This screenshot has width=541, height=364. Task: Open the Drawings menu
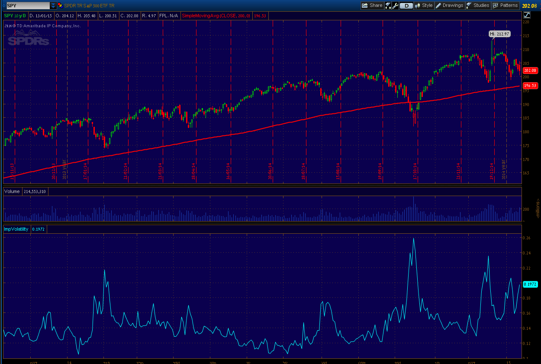tap(449, 6)
